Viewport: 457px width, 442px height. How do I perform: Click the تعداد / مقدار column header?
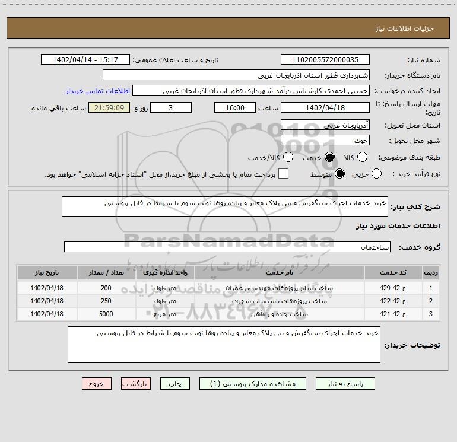click(106, 273)
